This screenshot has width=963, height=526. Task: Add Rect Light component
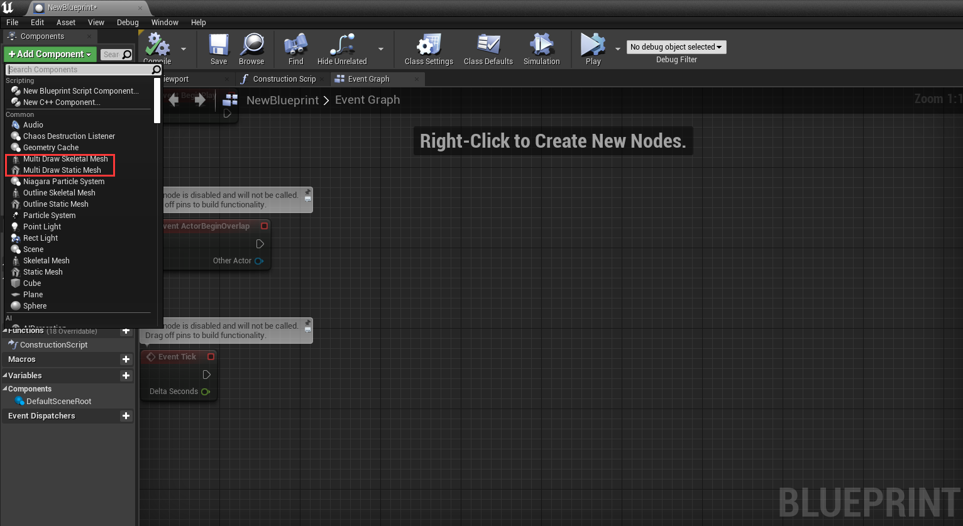coord(40,238)
